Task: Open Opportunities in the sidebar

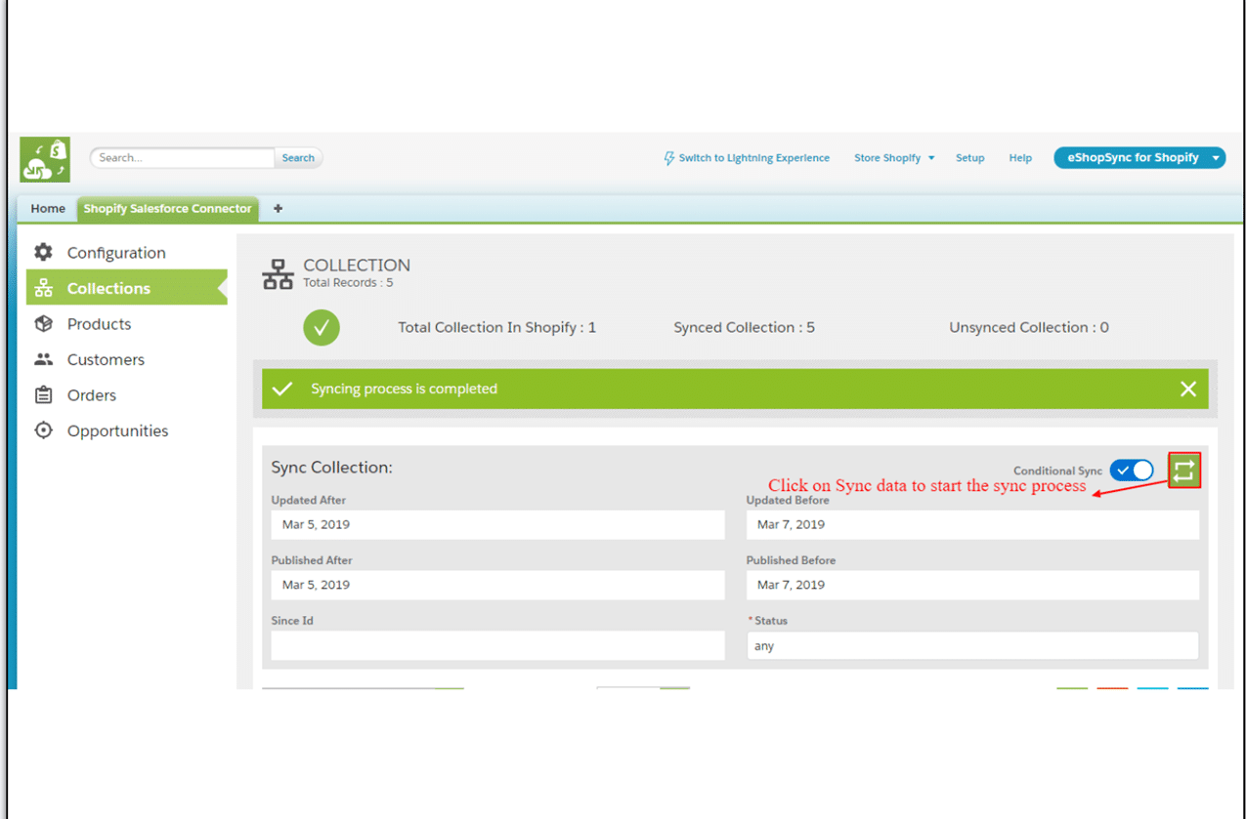Action: coord(117,430)
